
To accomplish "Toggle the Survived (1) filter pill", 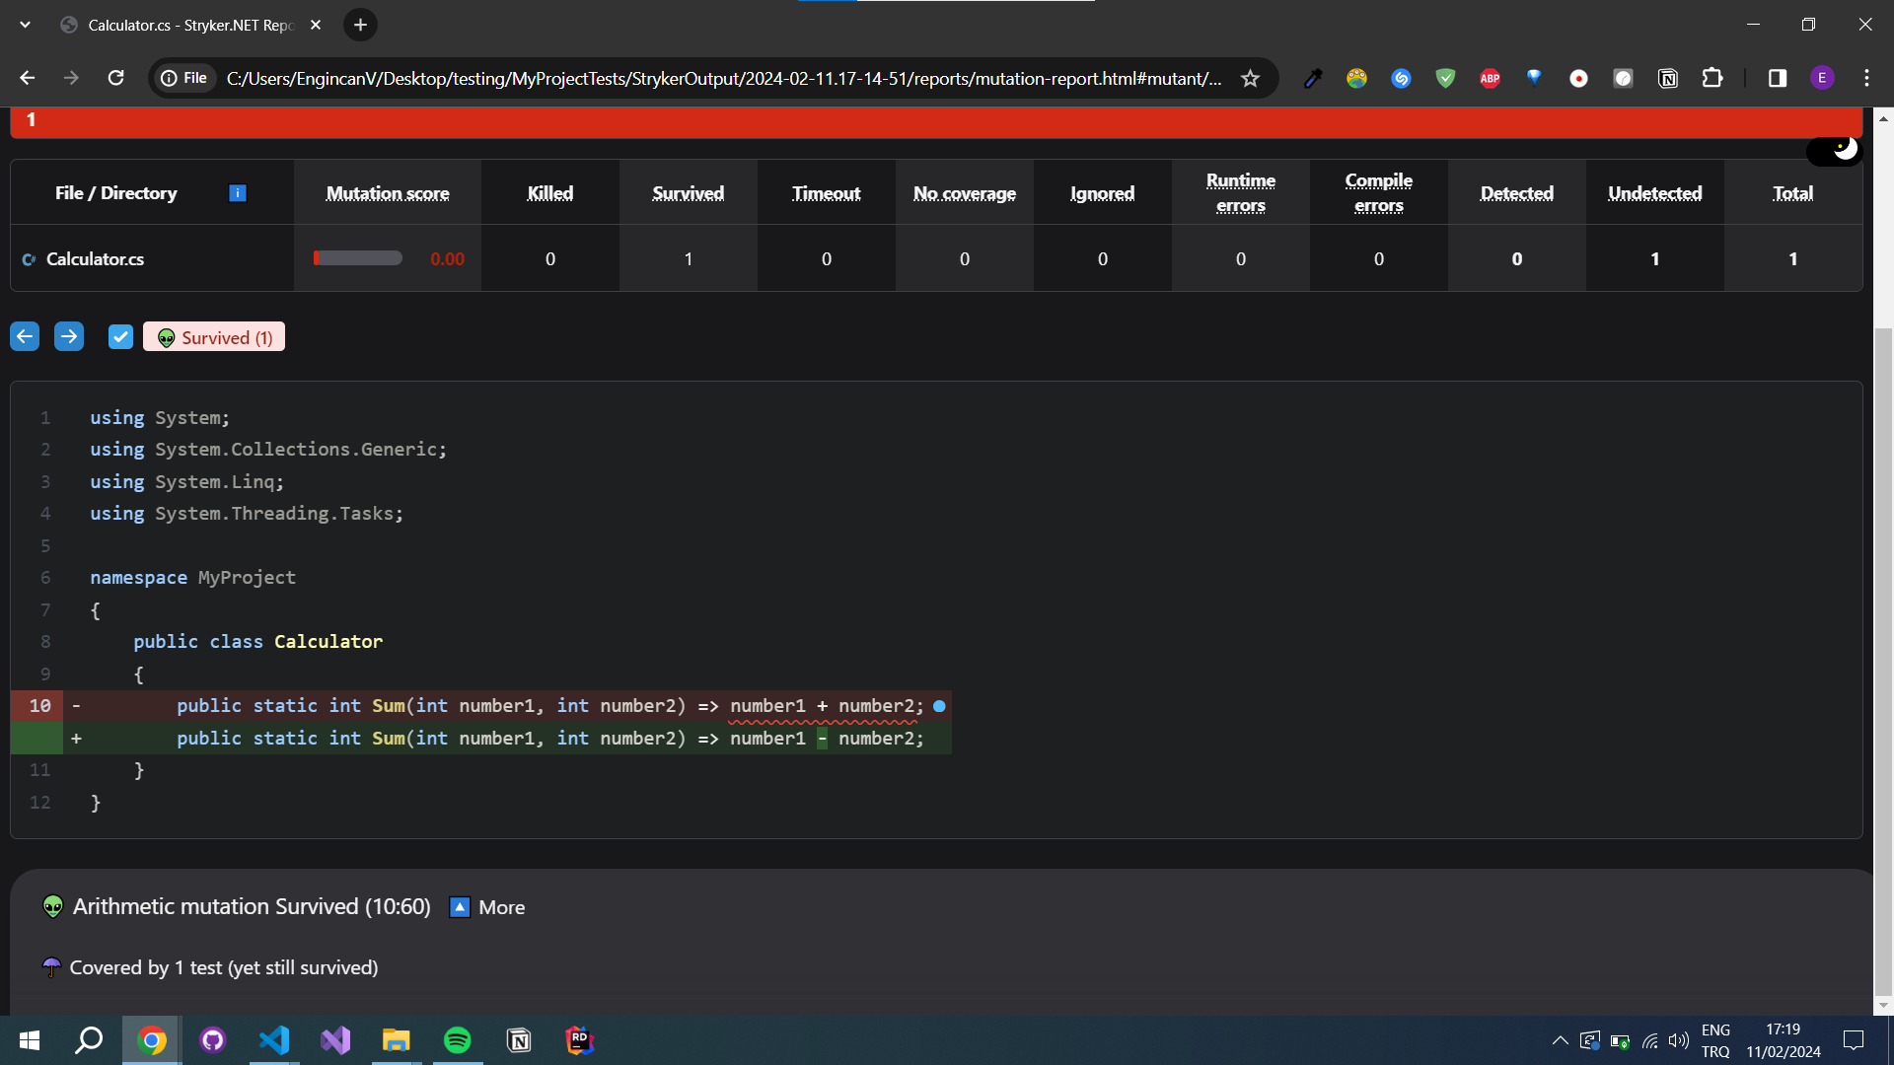I will click(213, 337).
